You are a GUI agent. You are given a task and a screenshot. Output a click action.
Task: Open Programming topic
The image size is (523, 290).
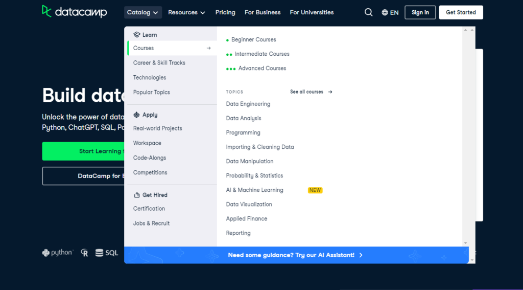click(x=243, y=132)
